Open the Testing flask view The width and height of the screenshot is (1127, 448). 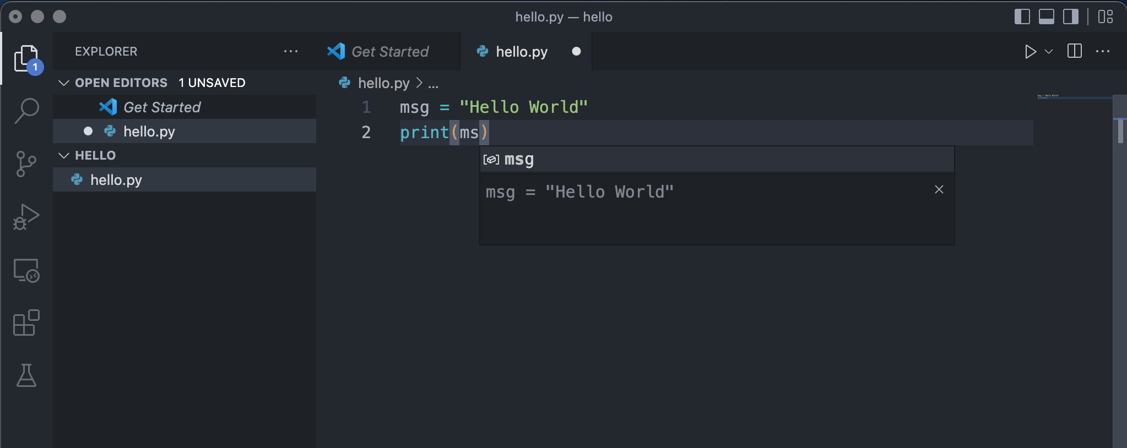point(26,375)
